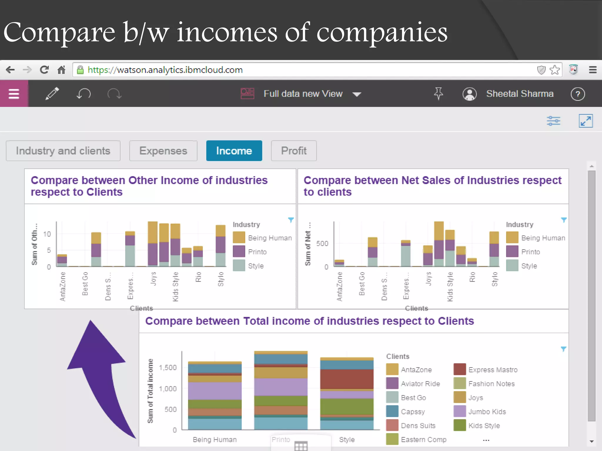The image size is (602, 451).
Task: Open the magenta Watson main menu
Action: pos(14,94)
